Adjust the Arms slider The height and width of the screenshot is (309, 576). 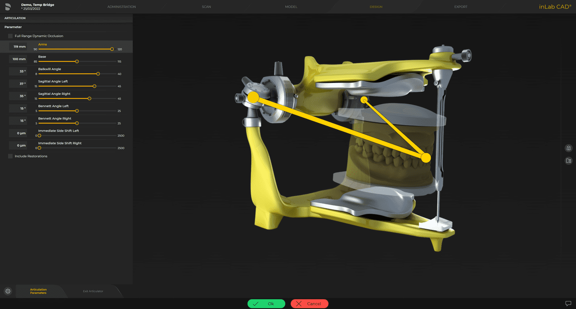(x=111, y=49)
